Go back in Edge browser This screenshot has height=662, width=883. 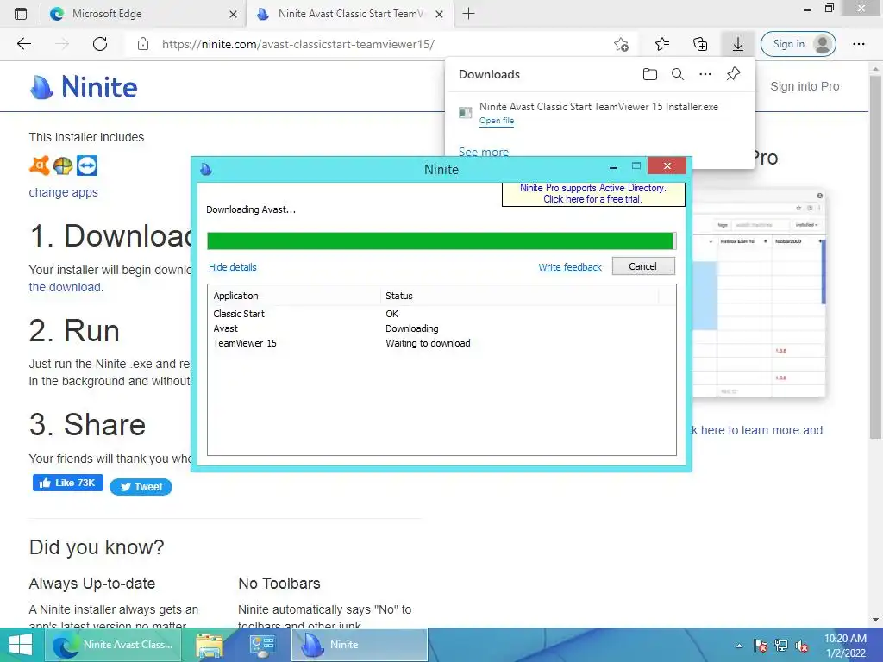[x=24, y=44]
